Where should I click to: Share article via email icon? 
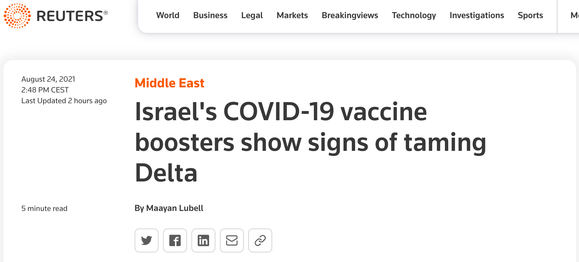[x=232, y=240]
